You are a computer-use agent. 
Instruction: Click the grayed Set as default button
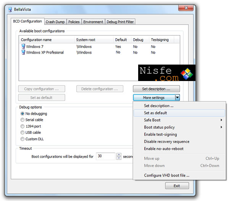tap(42, 97)
